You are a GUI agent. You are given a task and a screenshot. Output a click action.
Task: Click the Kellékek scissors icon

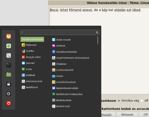click(x=23, y=75)
